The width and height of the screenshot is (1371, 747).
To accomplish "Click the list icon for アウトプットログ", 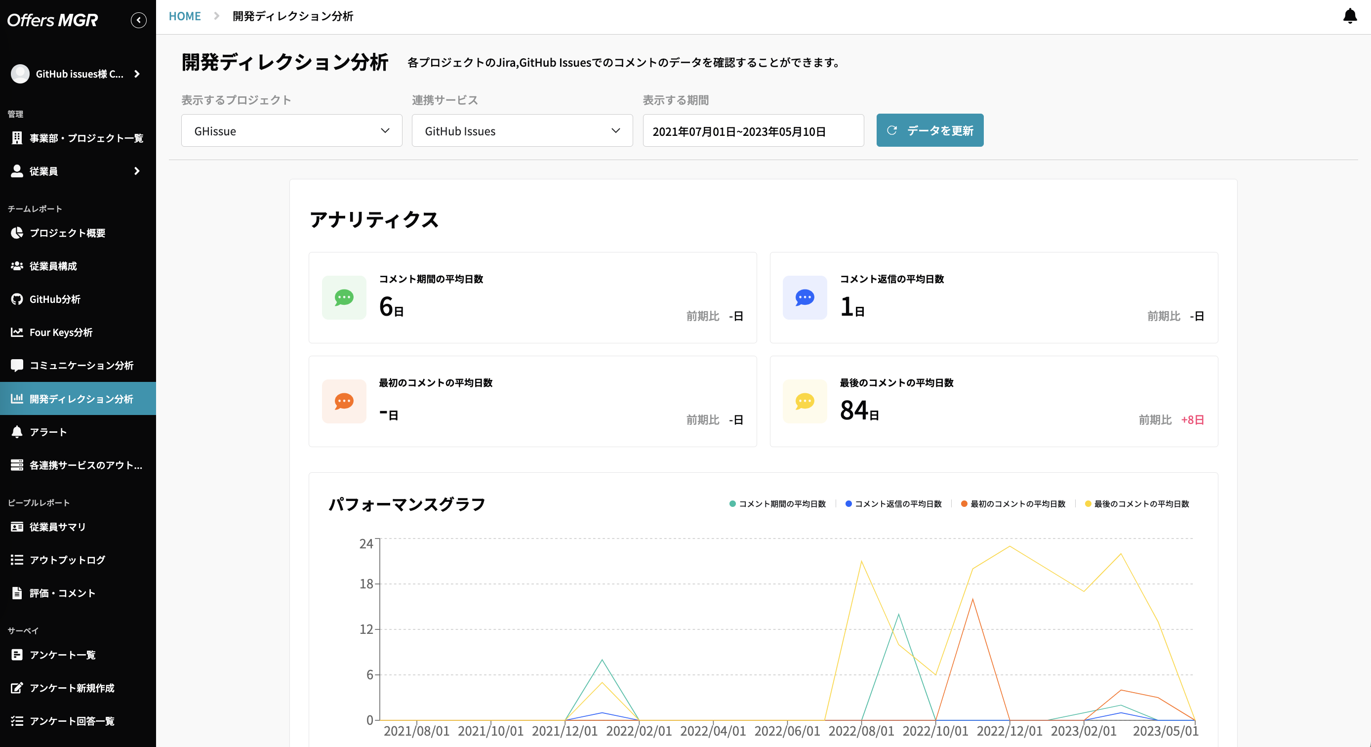I will point(17,560).
